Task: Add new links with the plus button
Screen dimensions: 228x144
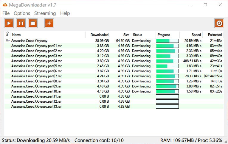Action: (x=49, y=23)
